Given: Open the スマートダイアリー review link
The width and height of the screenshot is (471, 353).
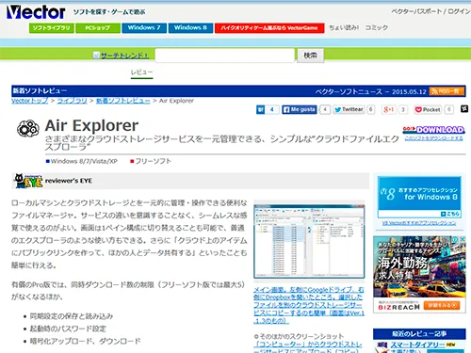Looking at the screenshot, I should [417, 345].
